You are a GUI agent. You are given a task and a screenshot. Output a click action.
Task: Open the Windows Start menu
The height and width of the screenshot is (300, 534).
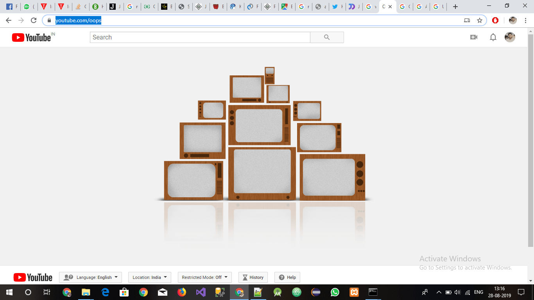pos(9,292)
